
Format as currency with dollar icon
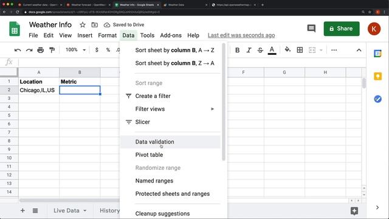click(x=97, y=50)
